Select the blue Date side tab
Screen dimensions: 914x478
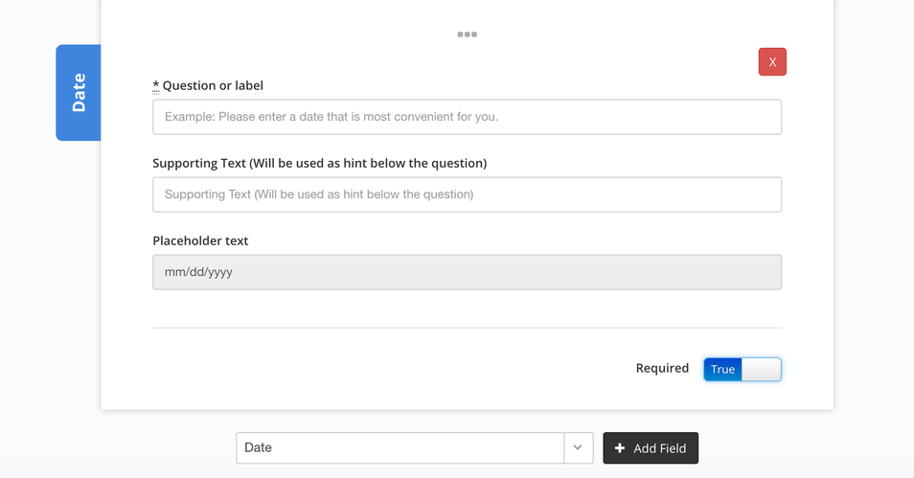click(79, 93)
